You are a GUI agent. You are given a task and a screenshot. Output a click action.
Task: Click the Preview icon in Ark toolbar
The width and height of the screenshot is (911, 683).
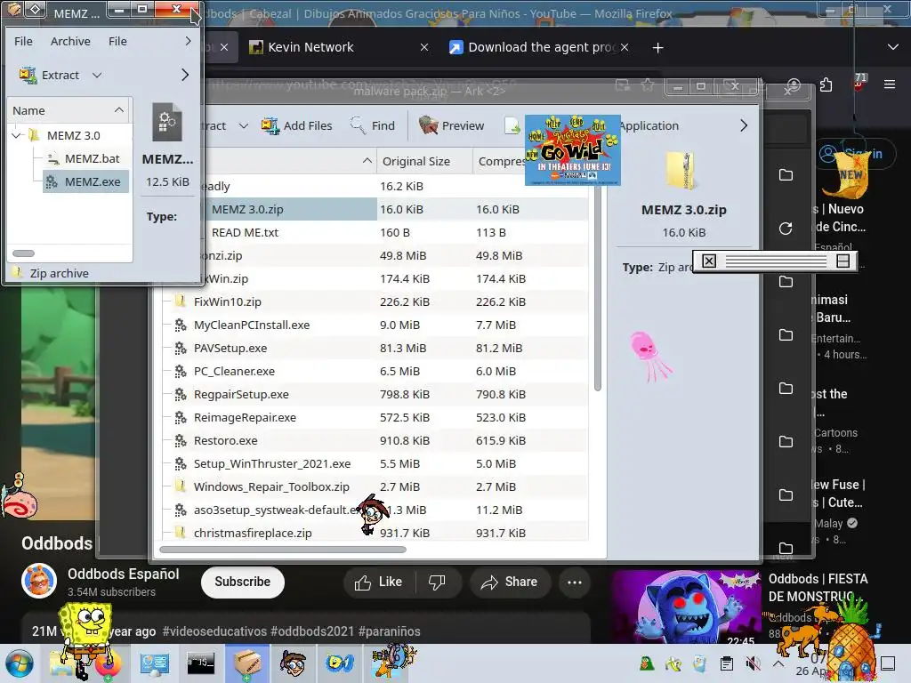tap(428, 125)
